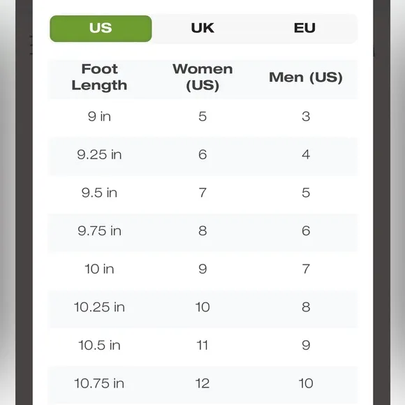
Task: Select the 9 in foot length row
Action: (202, 117)
